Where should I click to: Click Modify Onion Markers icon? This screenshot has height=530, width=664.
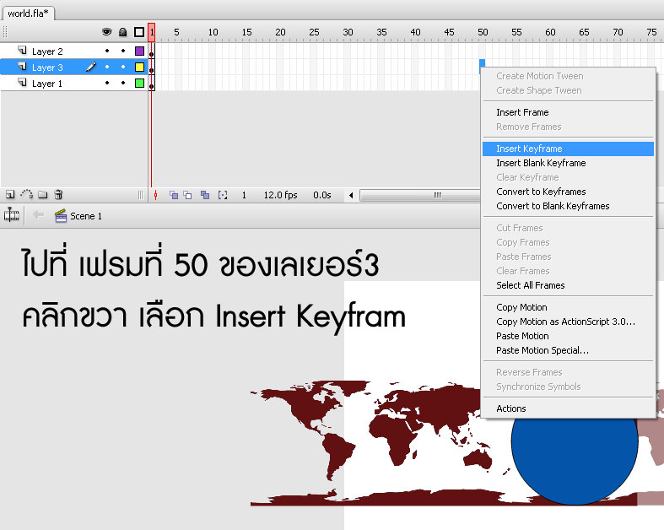[x=223, y=195]
